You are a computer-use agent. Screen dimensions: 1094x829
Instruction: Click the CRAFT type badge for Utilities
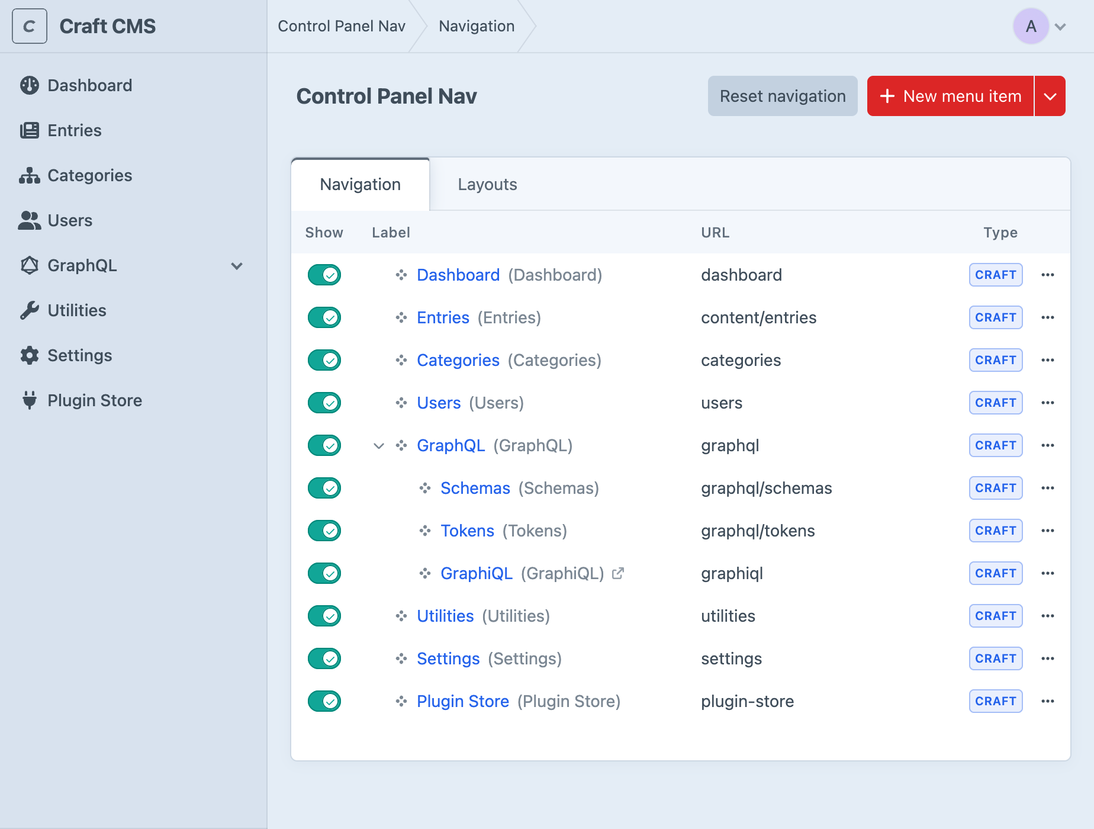(996, 616)
